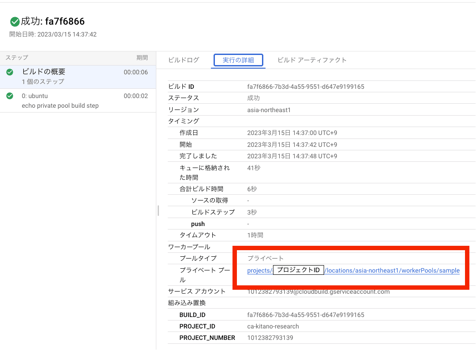Screen dimensions: 476x350
Task: Click the cloudbuild.gserviceaccount.com service account value
Action: point(318,292)
